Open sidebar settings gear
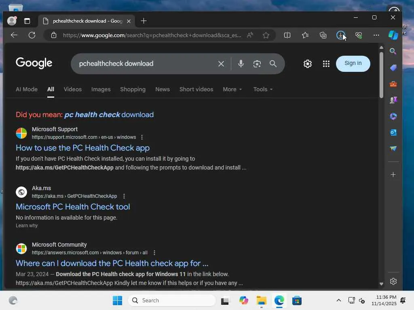The height and width of the screenshot is (310, 414). (393, 281)
